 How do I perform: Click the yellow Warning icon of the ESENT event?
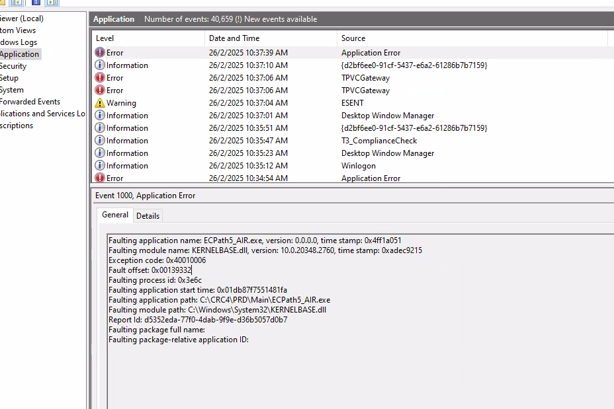coord(100,103)
